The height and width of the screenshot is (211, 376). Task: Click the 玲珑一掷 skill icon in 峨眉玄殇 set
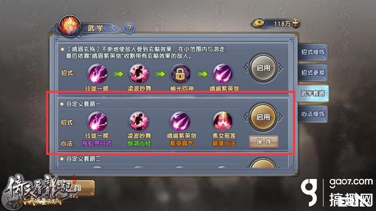point(97,74)
